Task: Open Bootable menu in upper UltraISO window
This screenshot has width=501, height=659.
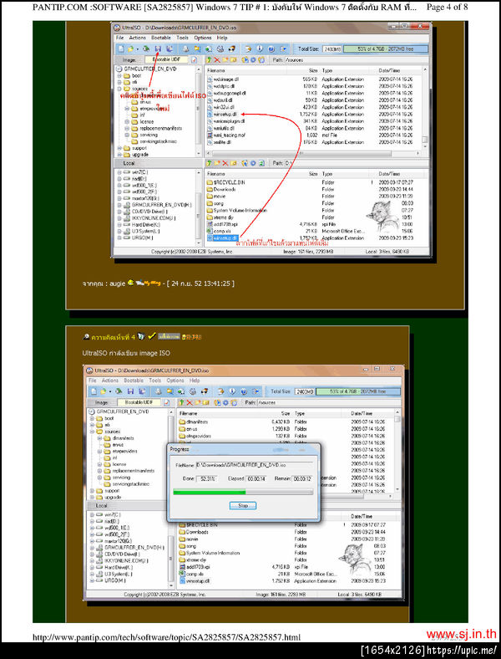Action: click(x=160, y=38)
